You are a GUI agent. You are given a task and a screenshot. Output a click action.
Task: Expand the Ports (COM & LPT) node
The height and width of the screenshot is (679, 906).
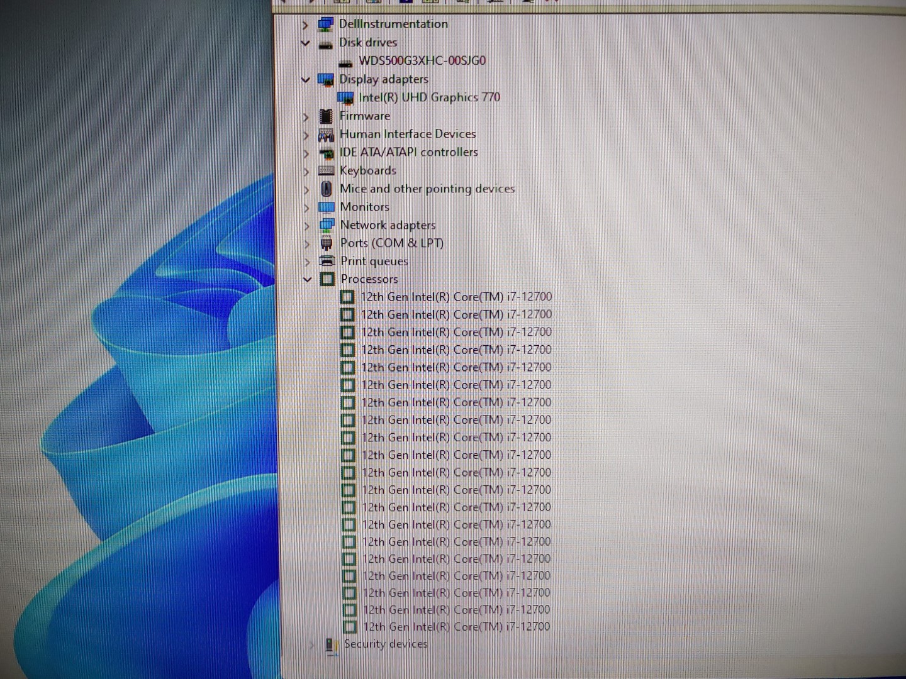308,244
